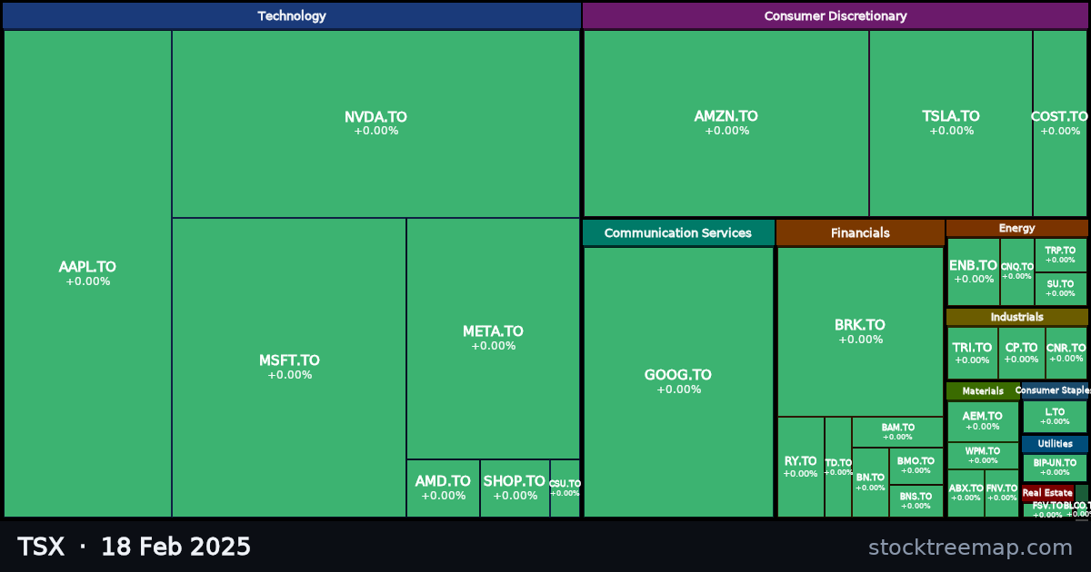1091x572 pixels.
Task: Click the FSV.TO tile
Action: click(1047, 510)
